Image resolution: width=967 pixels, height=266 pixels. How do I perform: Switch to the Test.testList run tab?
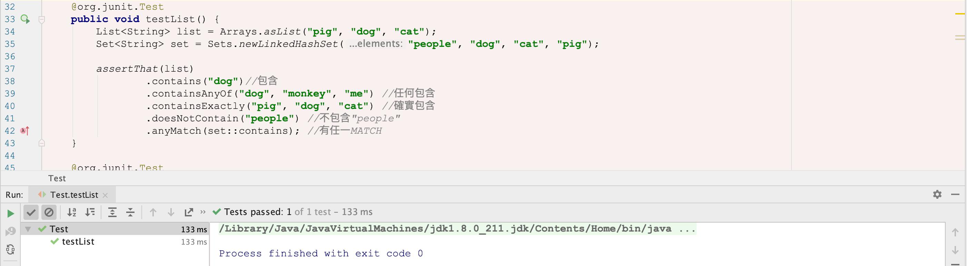point(73,195)
